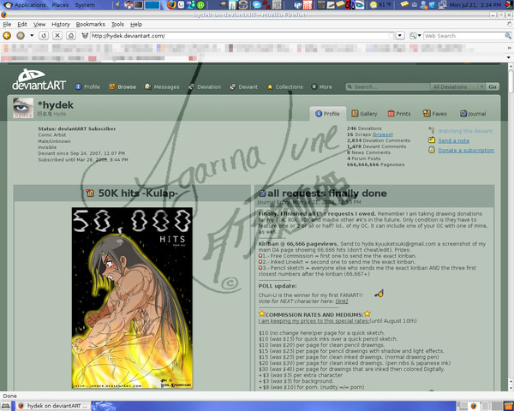Click the poll vote [link] hyperlink
Screen dimensions: 514x411
tap(342, 301)
